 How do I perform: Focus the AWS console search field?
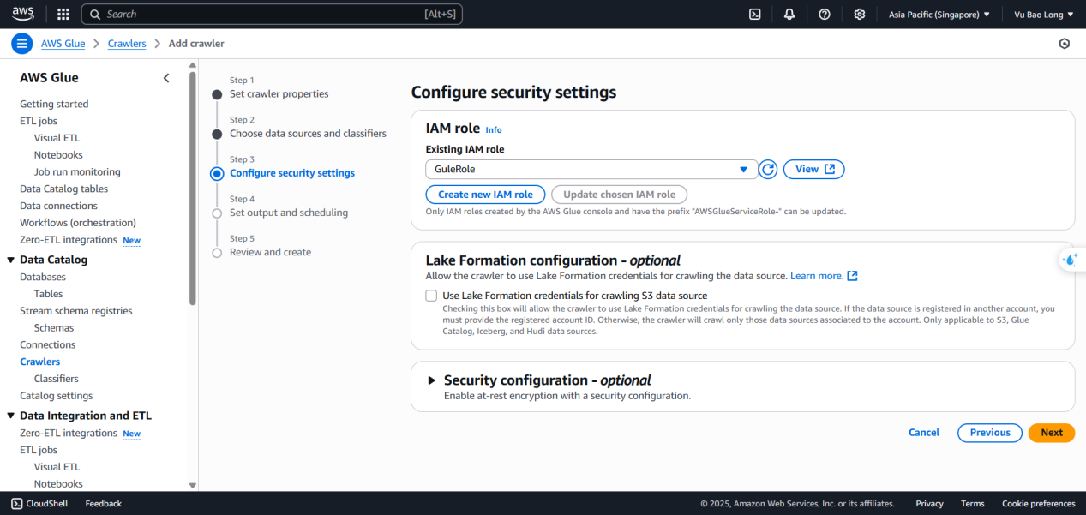point(272,14)
